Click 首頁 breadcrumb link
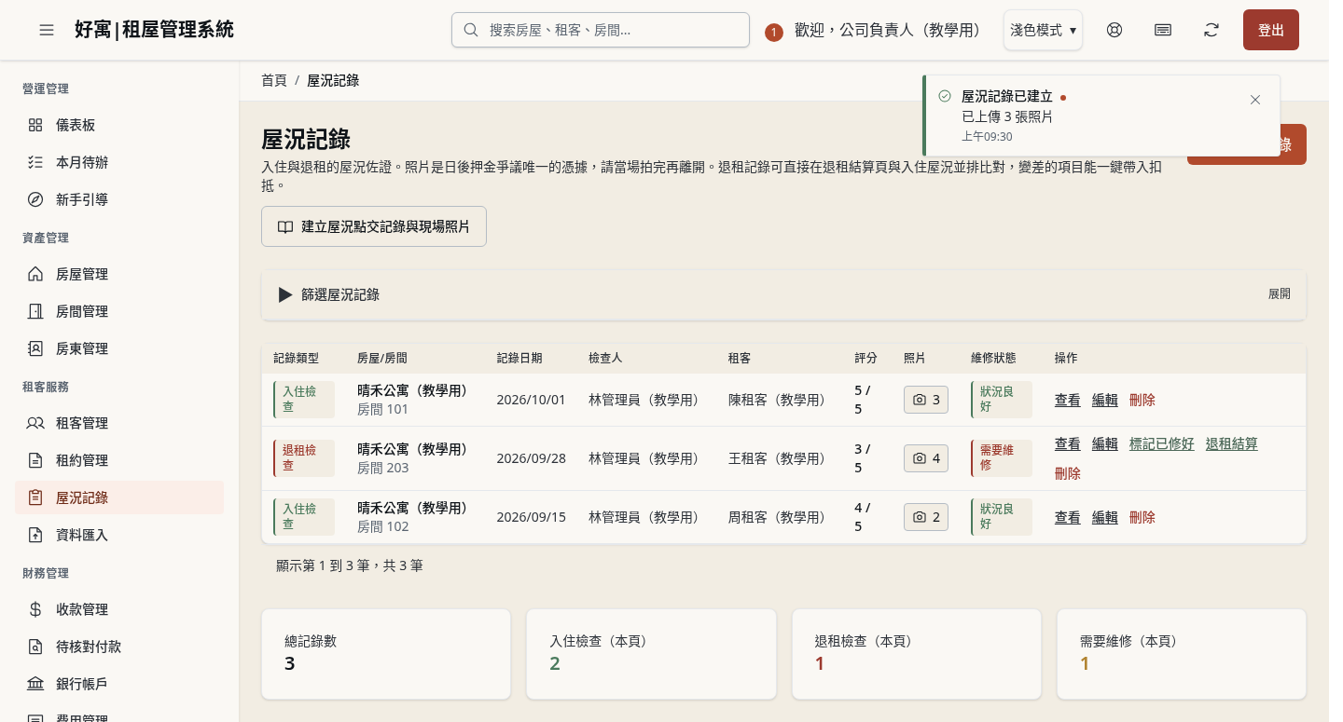Screen dimensions: 1343x722 point(274,80)
